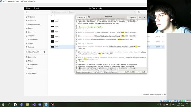Switch the РУС input language
Viewport: 191px width, 107px height.
coord(174,104)
